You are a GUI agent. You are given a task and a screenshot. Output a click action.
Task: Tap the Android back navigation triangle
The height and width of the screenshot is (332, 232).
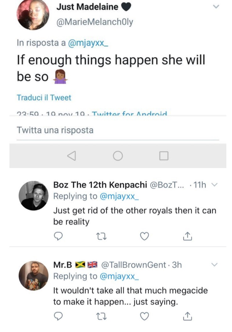tap(71, 156)
